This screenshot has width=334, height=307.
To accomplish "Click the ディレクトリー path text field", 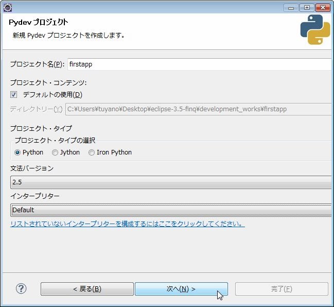I will 198,109.
